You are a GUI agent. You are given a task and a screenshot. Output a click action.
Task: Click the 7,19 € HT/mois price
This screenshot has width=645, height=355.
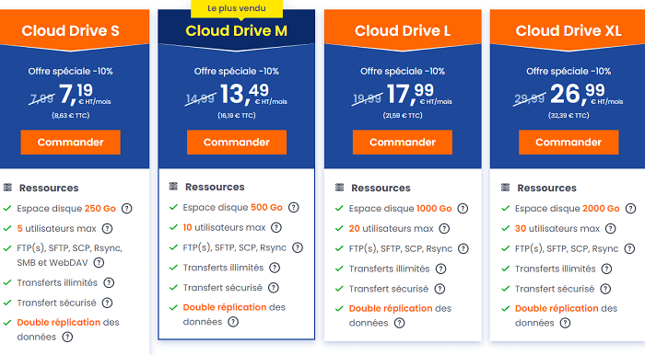[85, 94]
